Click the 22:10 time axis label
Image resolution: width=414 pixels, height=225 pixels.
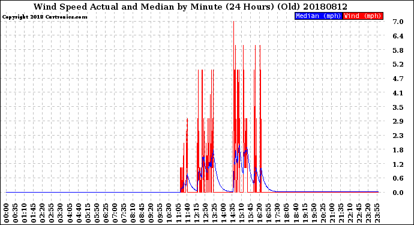350,213
